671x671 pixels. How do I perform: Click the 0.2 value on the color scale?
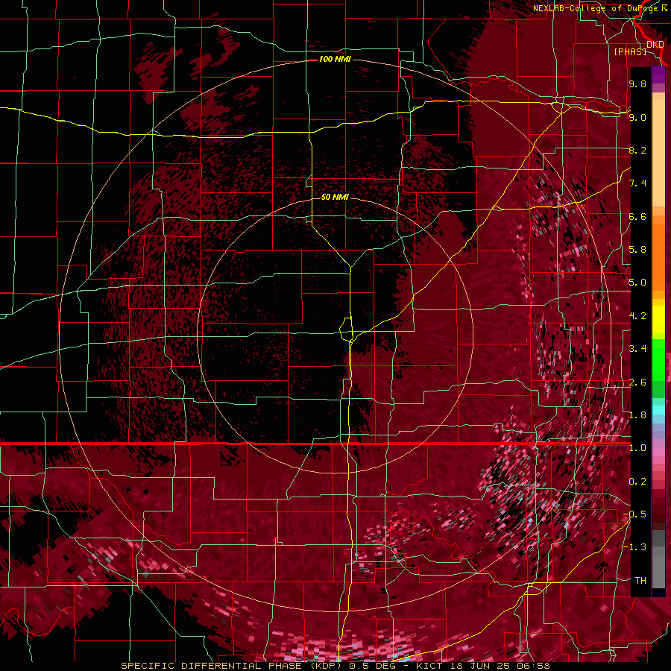point(637,482)
